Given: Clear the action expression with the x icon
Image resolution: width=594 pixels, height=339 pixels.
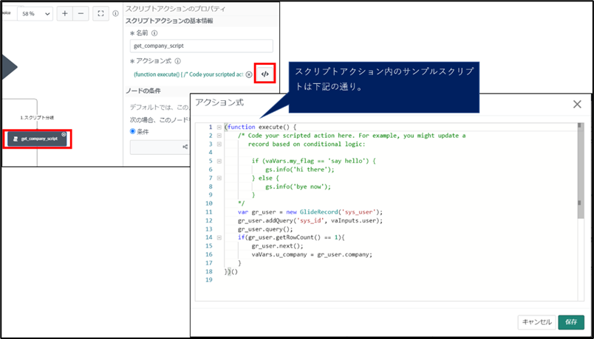Looking at the screenshot, I should tap(249, 74).
